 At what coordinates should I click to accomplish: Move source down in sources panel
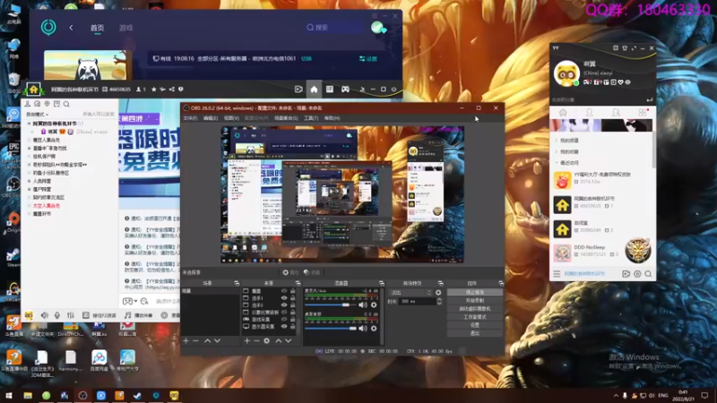[288, 341]
